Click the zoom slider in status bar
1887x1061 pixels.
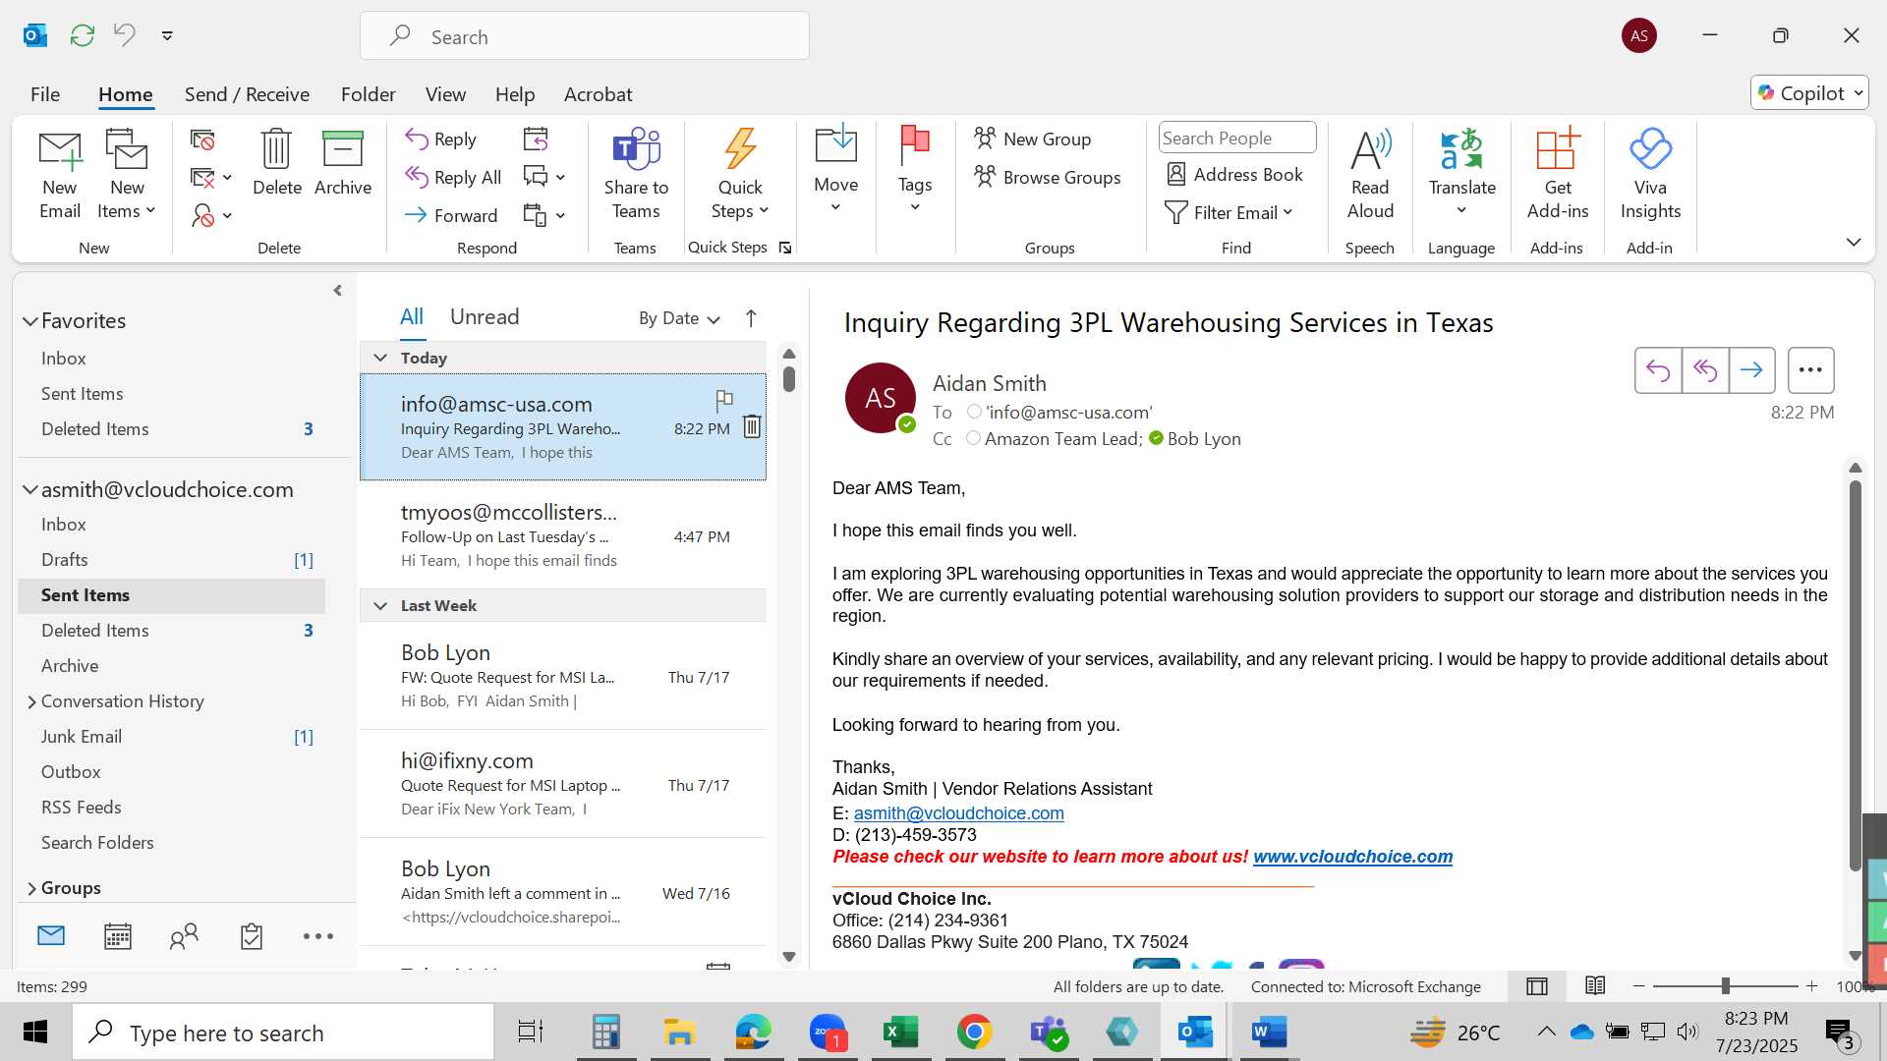coord(1725,985)
